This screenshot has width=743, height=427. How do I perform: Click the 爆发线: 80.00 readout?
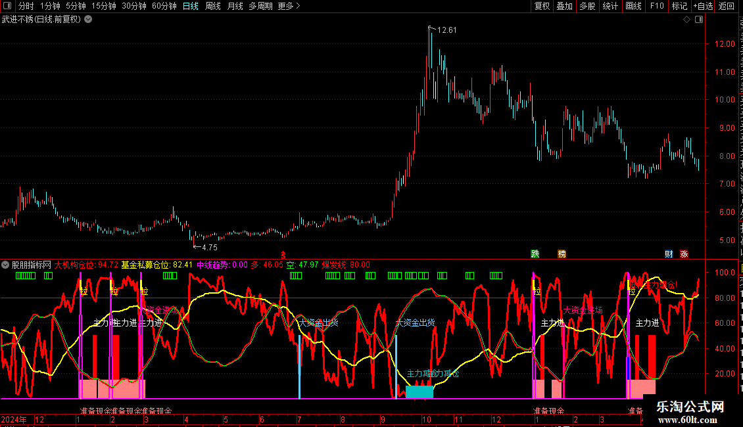[x=346, y=265]
